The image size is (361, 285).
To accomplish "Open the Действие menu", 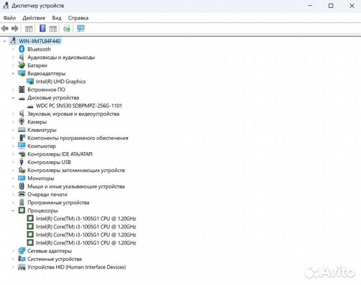I will 34,18.
